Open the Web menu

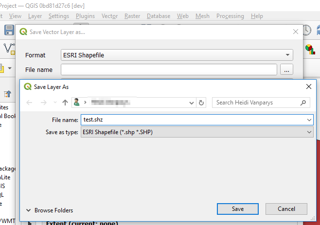[x=183, y=16]
